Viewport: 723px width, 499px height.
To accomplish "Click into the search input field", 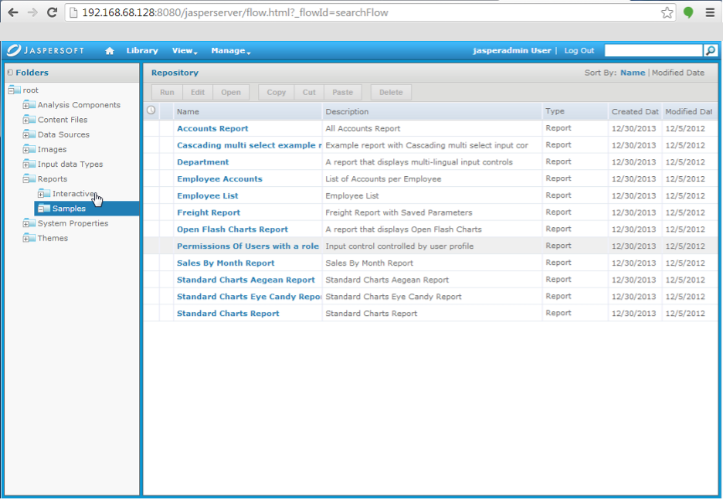I will [653, 50].
